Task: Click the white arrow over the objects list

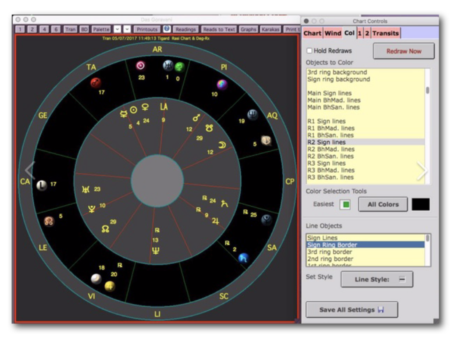Action: pyautogui.click(x=422, y=170)
